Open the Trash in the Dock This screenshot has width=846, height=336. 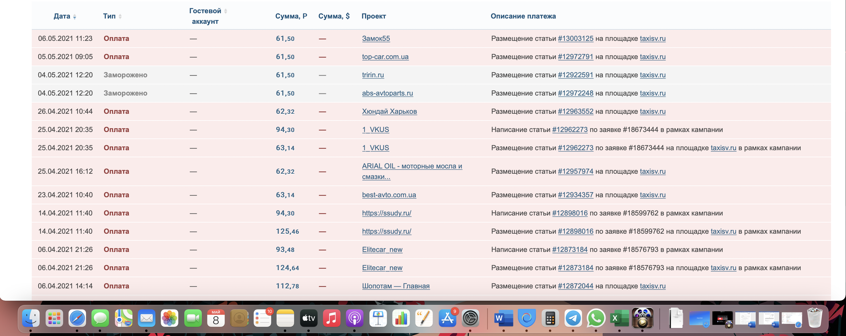(x=815, y=318)
